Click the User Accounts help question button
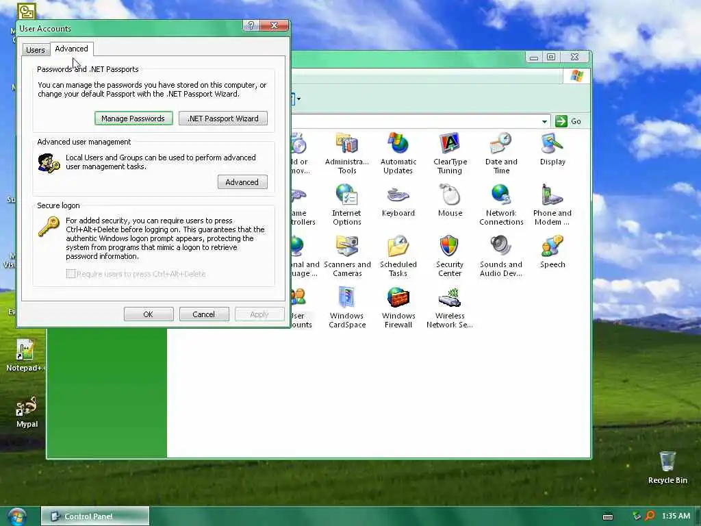 [x=251, y=25]
